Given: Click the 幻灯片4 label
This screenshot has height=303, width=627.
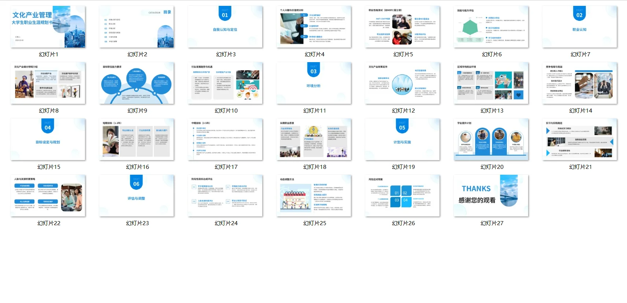Looking at the screenshot, I should 315,54.
